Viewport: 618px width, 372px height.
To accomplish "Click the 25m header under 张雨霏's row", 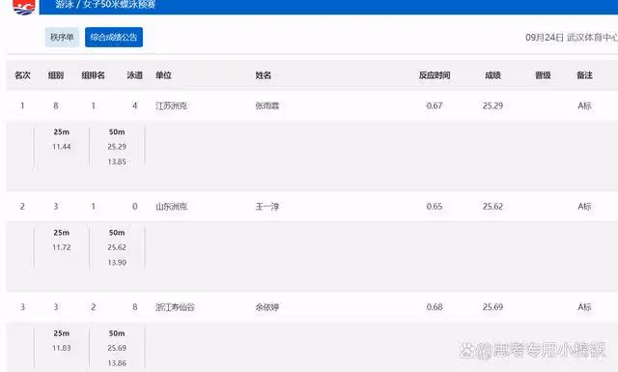I will [x=62, y=131].
